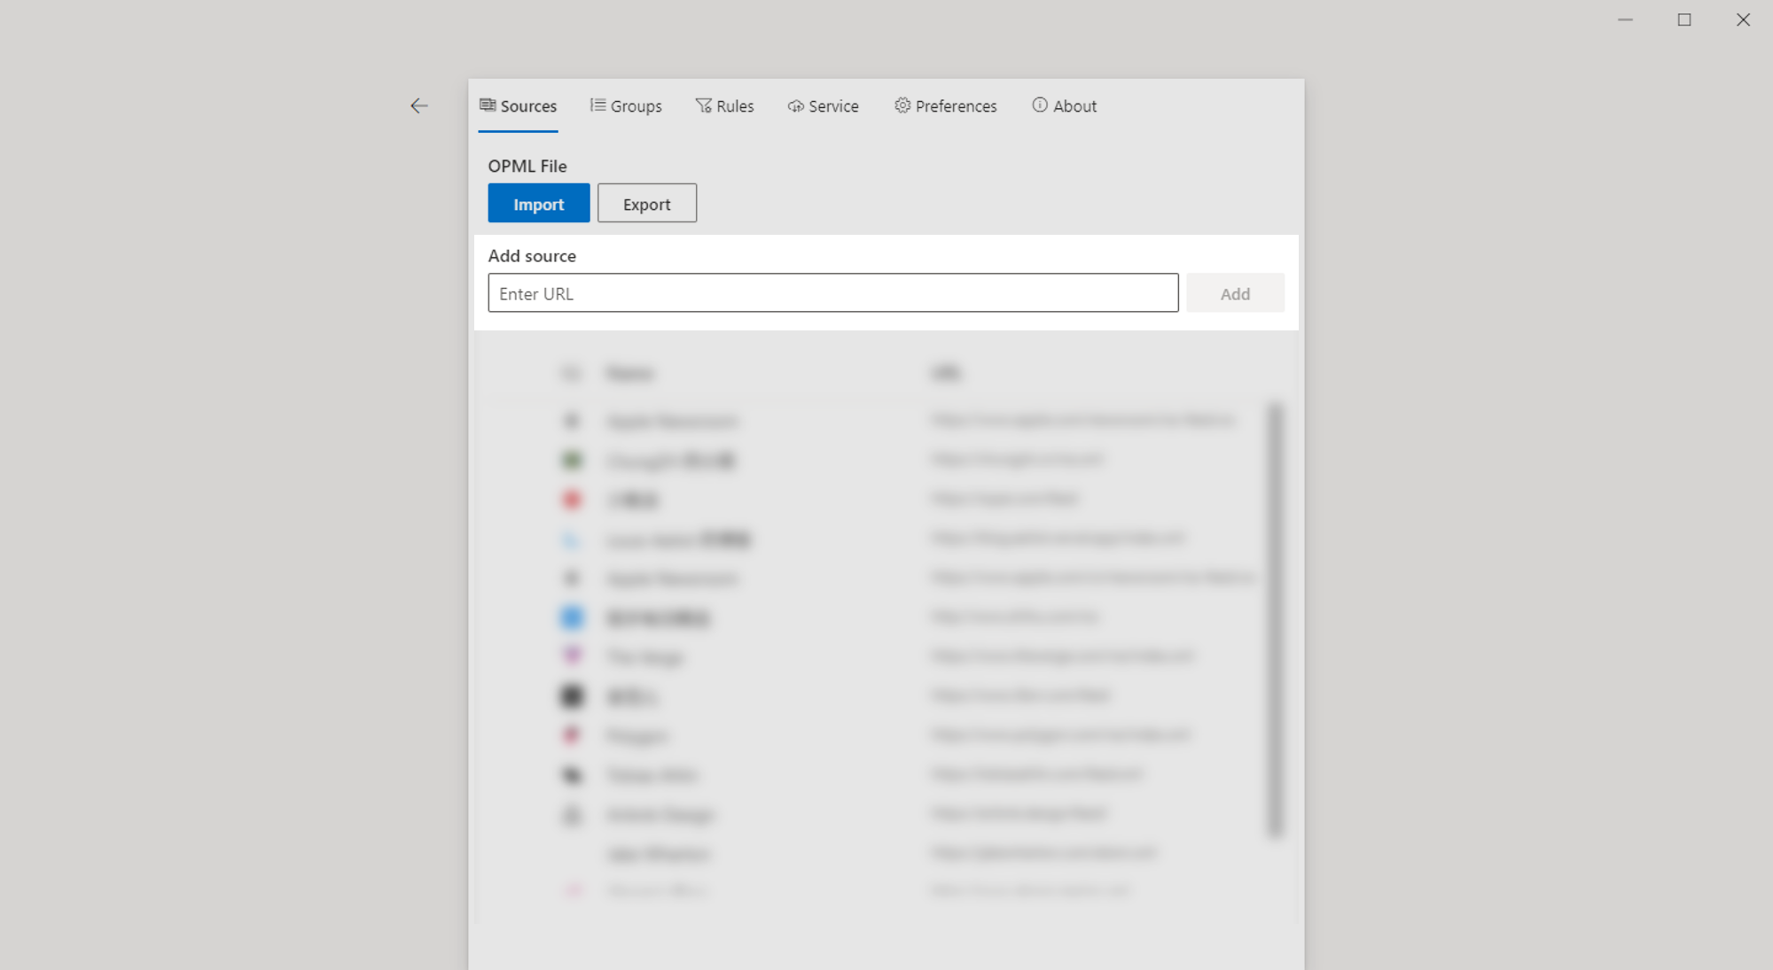1773x970 pixels.
Task: Click the Export button
Action: [x=646, y=203]
